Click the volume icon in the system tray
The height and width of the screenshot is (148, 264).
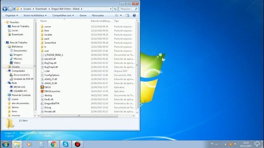tap(226, 144)
